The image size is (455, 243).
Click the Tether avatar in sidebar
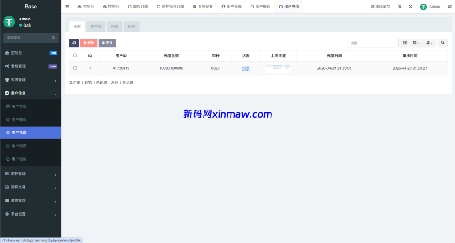[9, 22]
